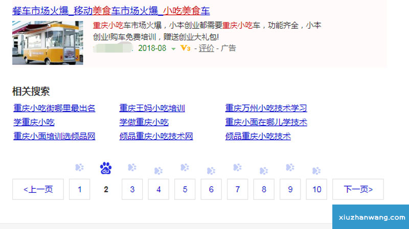Click the V3 credibility badge icon

[186, 48]
